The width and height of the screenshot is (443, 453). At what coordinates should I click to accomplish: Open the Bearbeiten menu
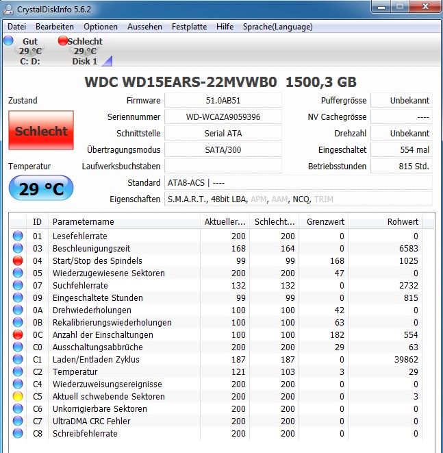[55, 27]
